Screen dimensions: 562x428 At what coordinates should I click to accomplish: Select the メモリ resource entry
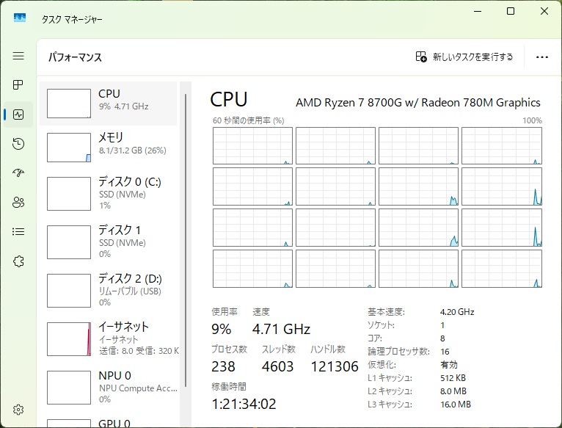coord(109,147)
